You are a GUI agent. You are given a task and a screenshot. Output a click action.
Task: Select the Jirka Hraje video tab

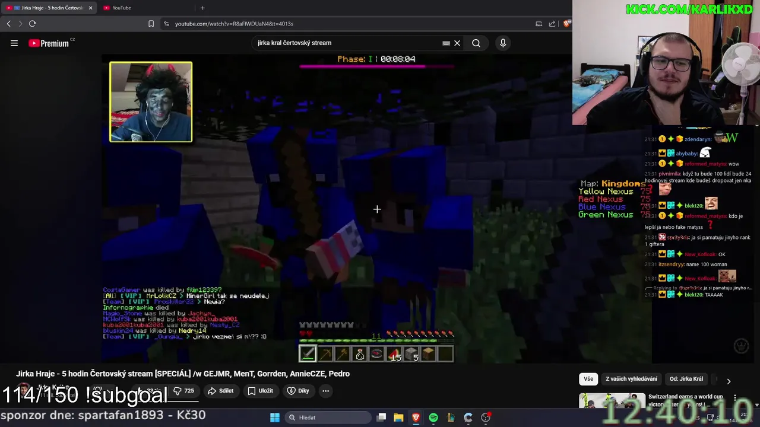tap(47, 8)
